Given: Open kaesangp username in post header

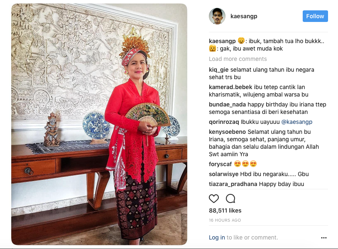Looking at the screenshot, I should coord(244,16).
